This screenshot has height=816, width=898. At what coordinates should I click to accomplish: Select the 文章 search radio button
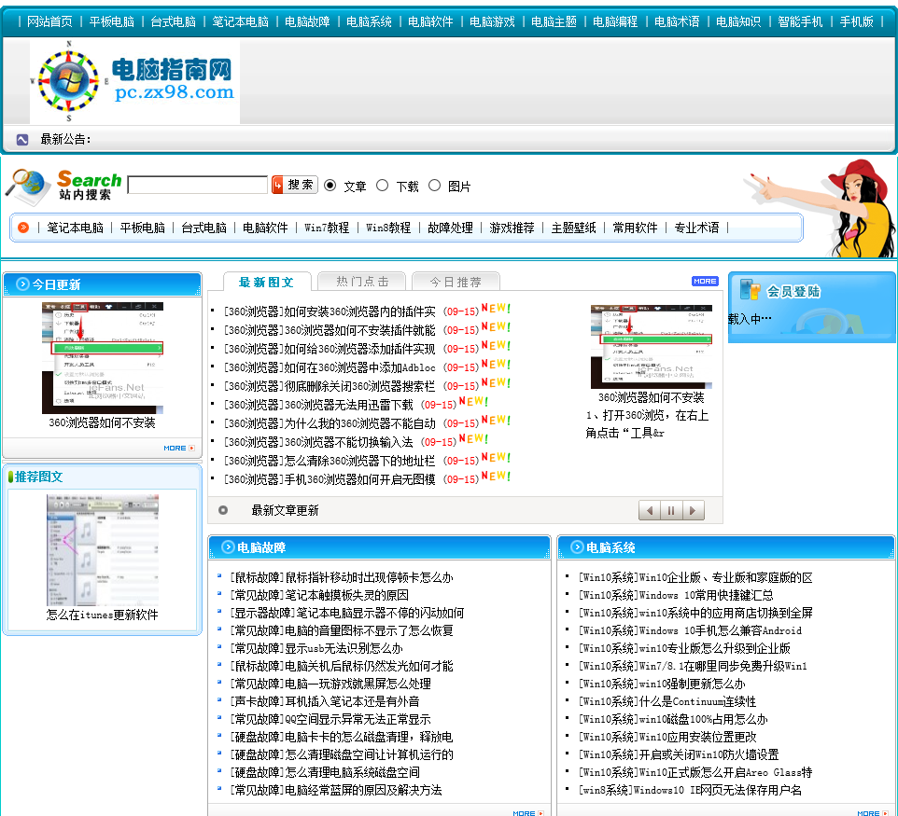(x=330, y=186)
